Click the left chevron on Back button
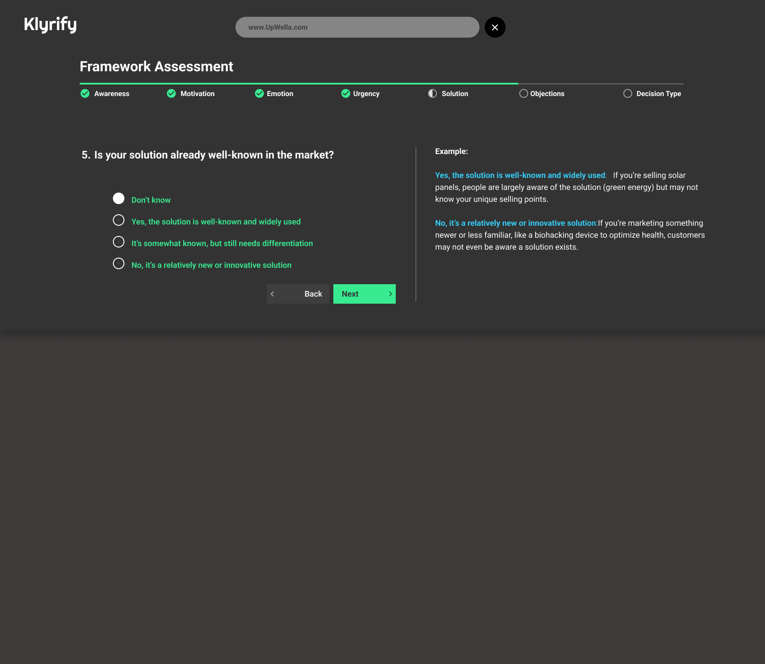 coord(272,294)
